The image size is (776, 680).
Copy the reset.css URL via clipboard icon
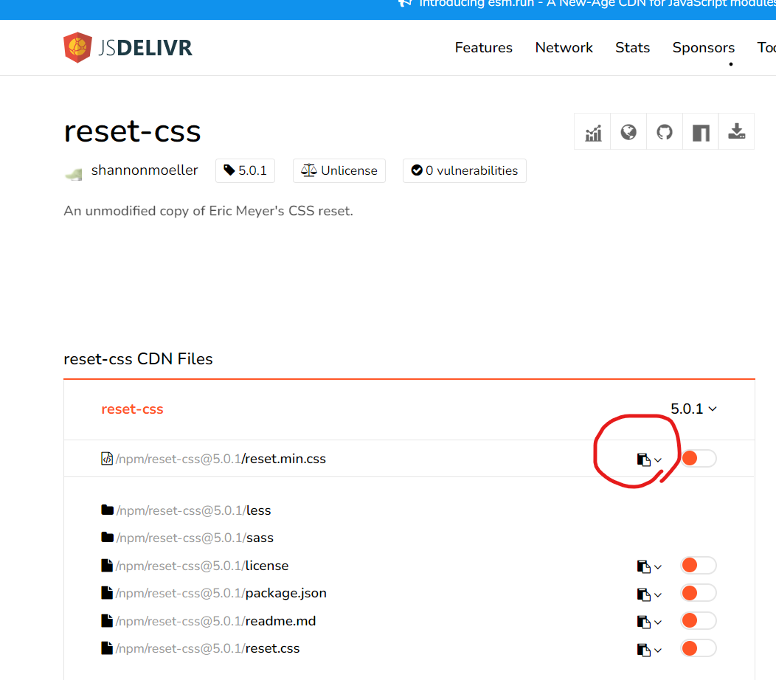[643, 650]
